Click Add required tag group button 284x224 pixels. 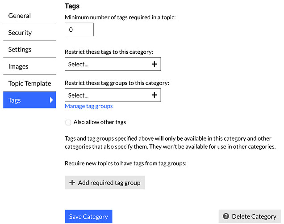[x=104, y=183]
